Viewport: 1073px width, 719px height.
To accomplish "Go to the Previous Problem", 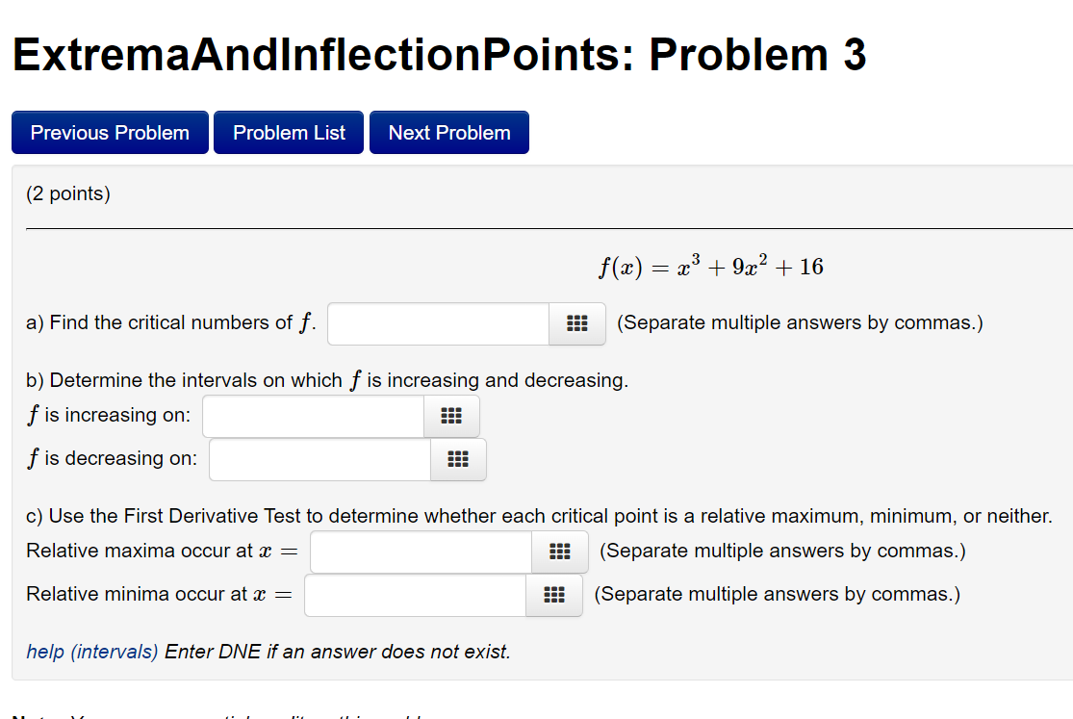I will tap(109, 132).
